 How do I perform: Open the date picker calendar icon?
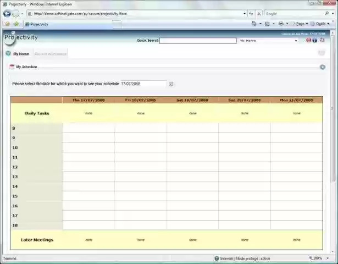click(171, 84)
